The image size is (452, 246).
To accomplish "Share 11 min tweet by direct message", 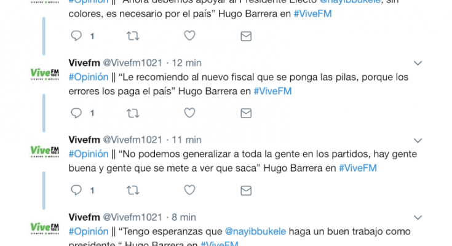I will click(246, 191).
